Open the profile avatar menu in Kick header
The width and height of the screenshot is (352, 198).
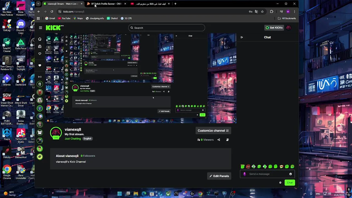click(288, 28)
